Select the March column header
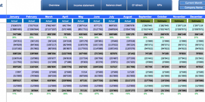The width and height of the screenshot is (205, 102). [49, 17]
